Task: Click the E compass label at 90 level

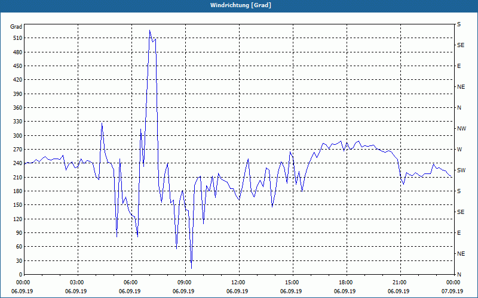Action: point(459,232)
